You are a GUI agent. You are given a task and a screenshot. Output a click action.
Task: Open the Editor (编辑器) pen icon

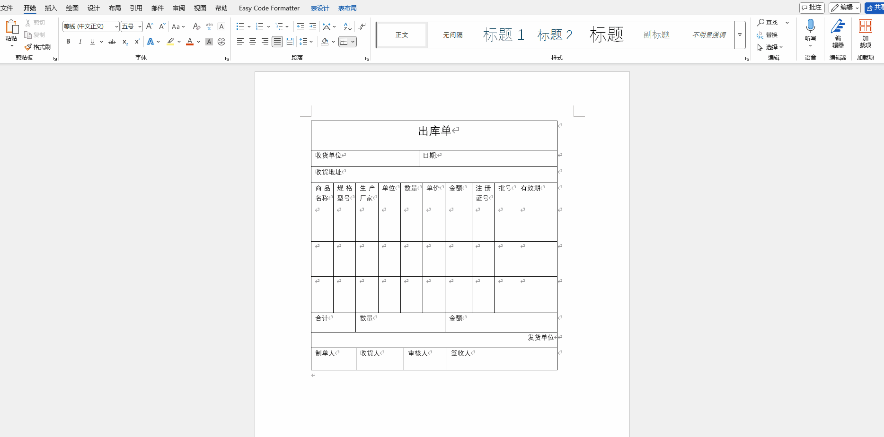838,33
